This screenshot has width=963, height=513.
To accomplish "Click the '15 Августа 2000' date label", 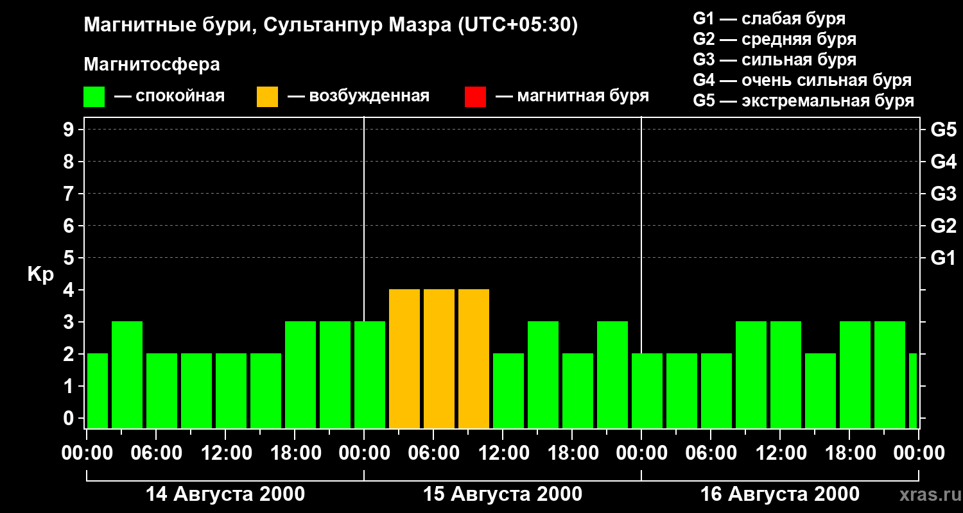I will point(503,494).
